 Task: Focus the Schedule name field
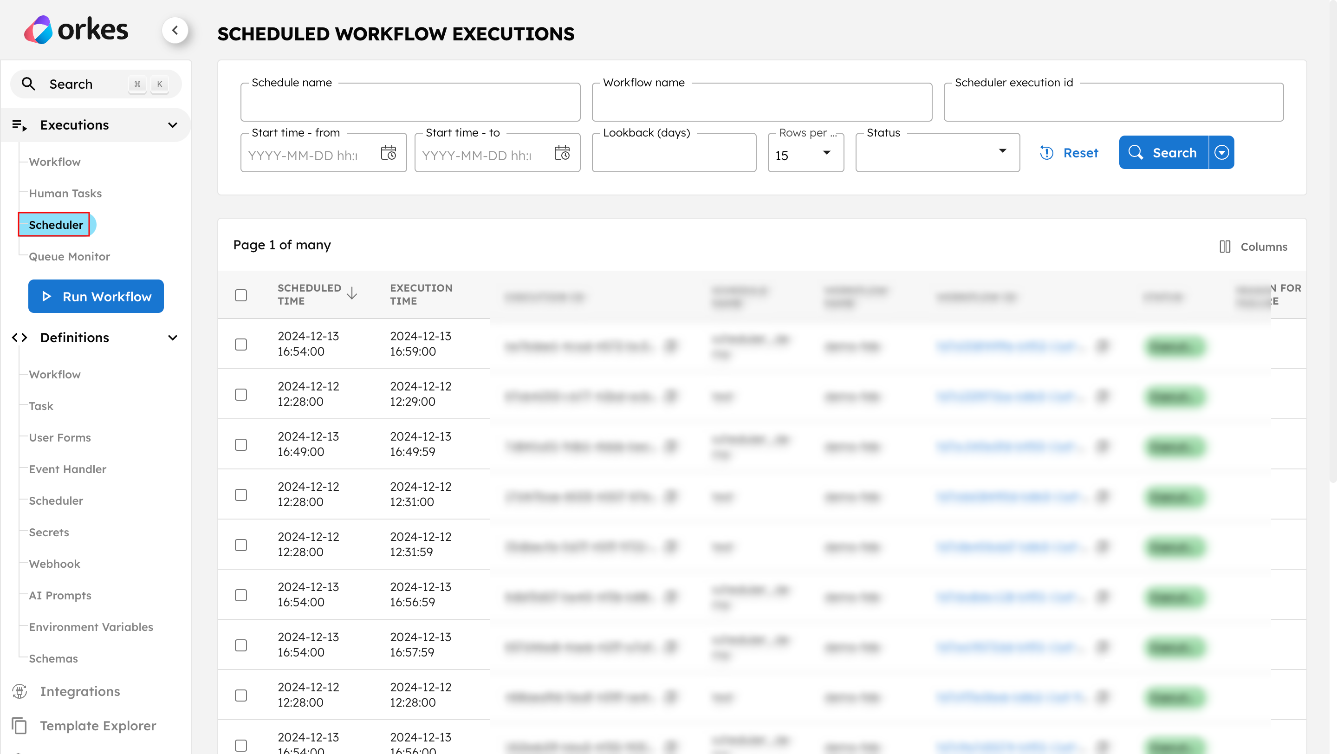(x=410, y=102)
